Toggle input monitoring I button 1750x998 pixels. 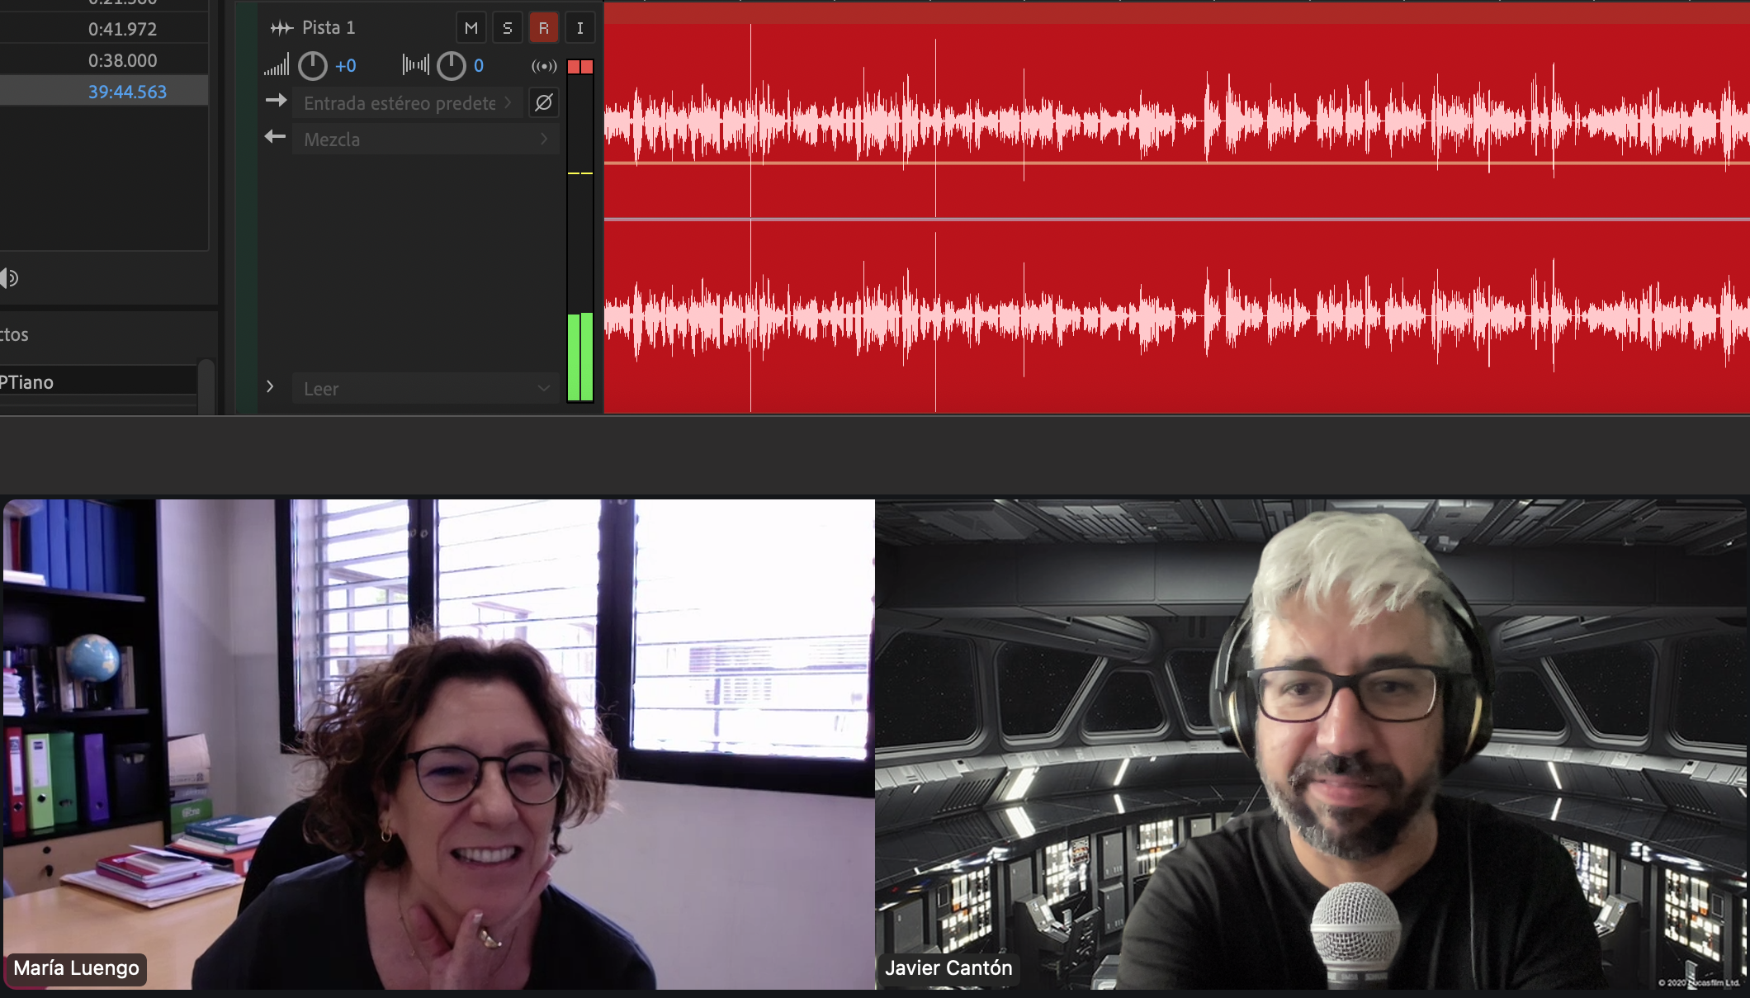[x=579, y=28]
